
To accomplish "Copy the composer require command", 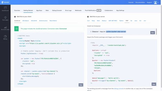I will point(153,33).
